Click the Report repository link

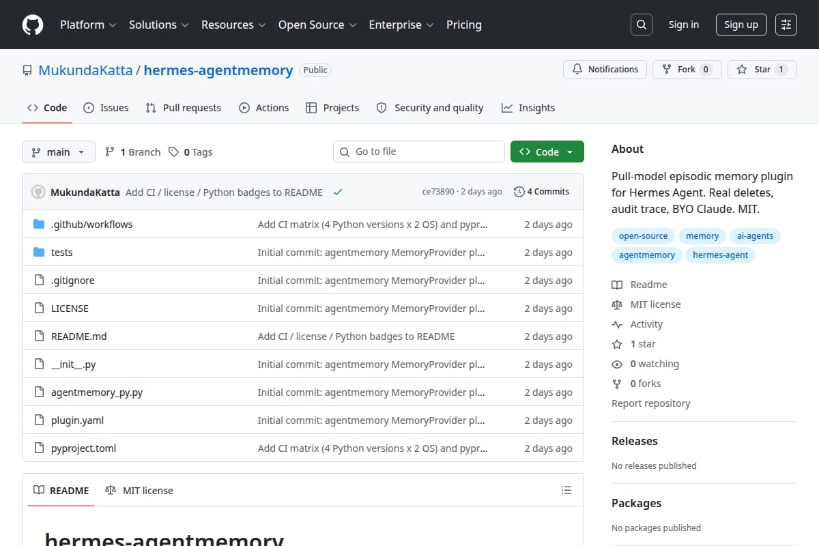651,403
